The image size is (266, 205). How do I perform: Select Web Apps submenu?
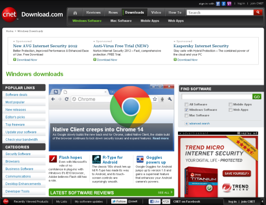pos(176,21)
